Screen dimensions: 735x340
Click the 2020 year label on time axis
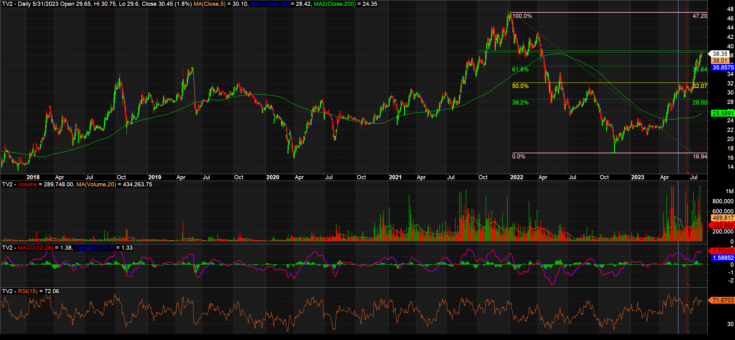pyautogui.click(x=273, y=177)
